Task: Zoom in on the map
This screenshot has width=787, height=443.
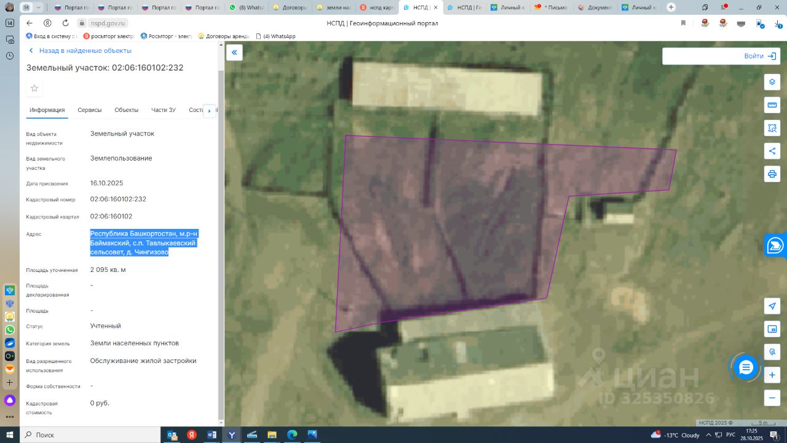Action: click(772, 375)
